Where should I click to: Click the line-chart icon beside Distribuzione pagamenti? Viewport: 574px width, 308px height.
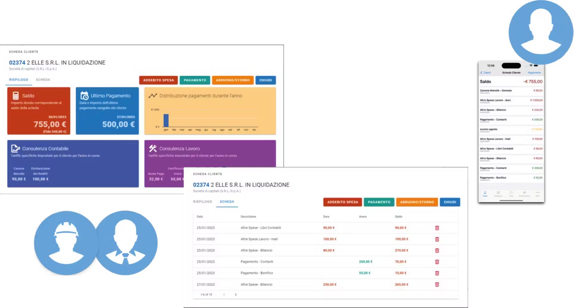[153, 96]
